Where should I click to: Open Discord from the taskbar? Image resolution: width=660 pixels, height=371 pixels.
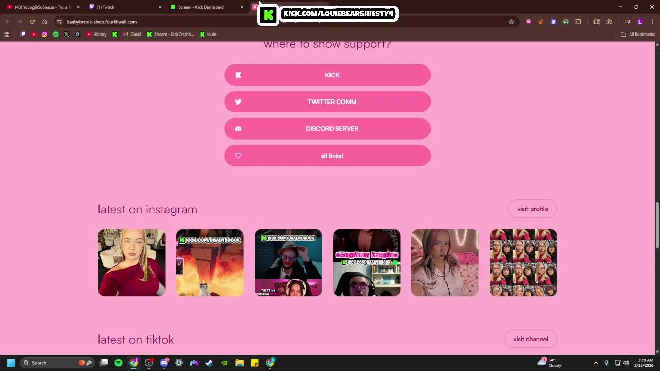[164, 363]
